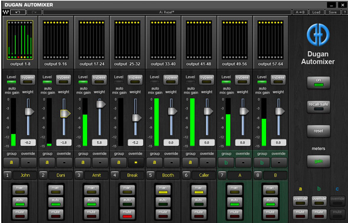The height and width of the screenshot is (223, 348).
Task: Click the 5.8 weight value field
Action: click(x=100, y=142)
